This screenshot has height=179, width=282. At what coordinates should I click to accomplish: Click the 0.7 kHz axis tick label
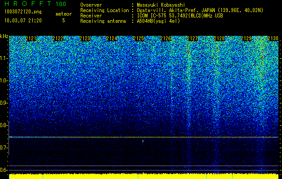4,148
